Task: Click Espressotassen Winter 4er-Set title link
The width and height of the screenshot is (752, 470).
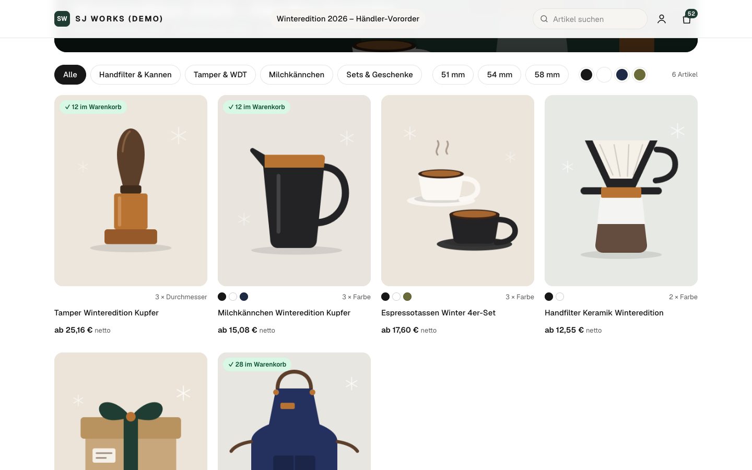Action: [x=438, y=313]
